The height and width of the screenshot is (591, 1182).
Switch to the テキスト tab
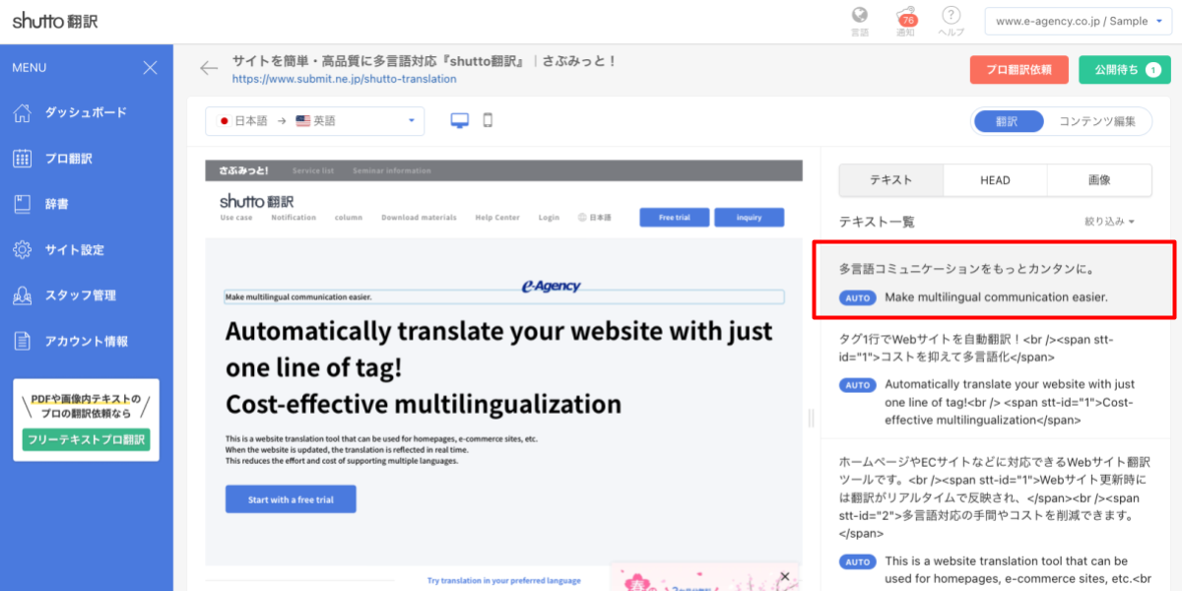(890, 180)
